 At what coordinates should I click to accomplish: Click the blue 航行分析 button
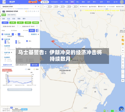35,65
